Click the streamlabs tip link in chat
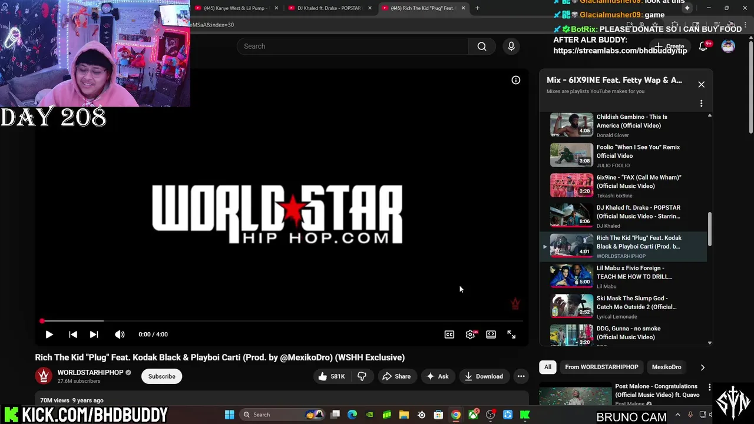Viewport: 754px width, 424px height. [620, 51]
